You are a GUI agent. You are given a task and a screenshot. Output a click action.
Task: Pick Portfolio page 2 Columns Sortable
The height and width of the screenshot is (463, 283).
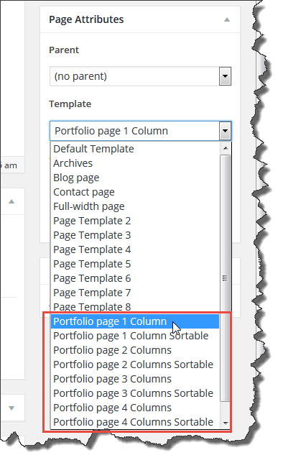click(x=135, y=365)
